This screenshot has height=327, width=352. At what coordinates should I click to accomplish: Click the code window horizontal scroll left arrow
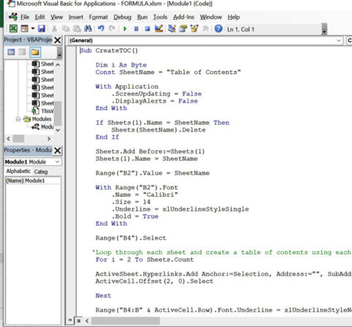(x=87, y=320)
